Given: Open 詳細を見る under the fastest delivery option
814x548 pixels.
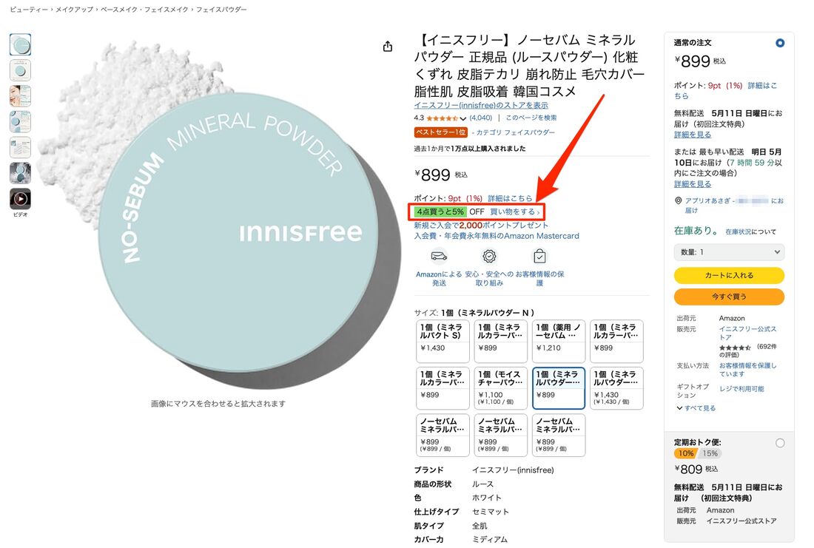Looking at the screenshot, I should pos(693,184).
